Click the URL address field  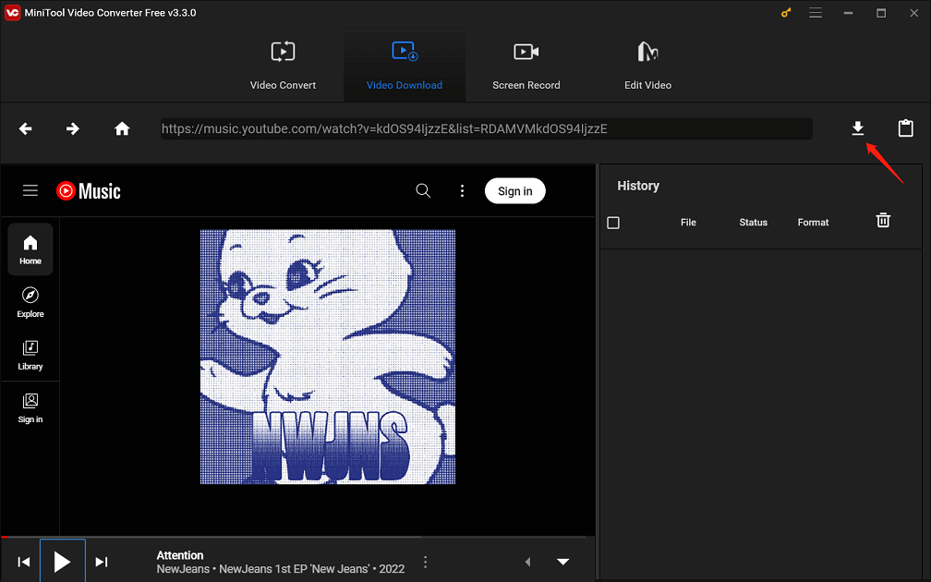coord(486,129)
